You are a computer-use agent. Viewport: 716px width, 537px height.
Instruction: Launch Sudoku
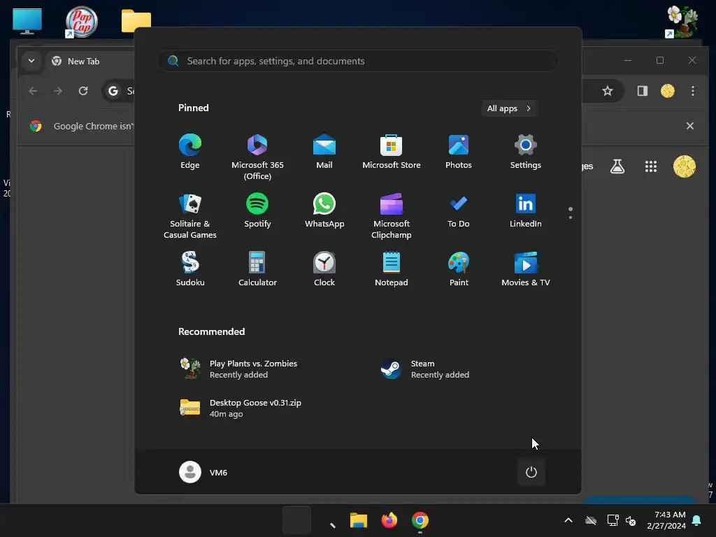190,269
